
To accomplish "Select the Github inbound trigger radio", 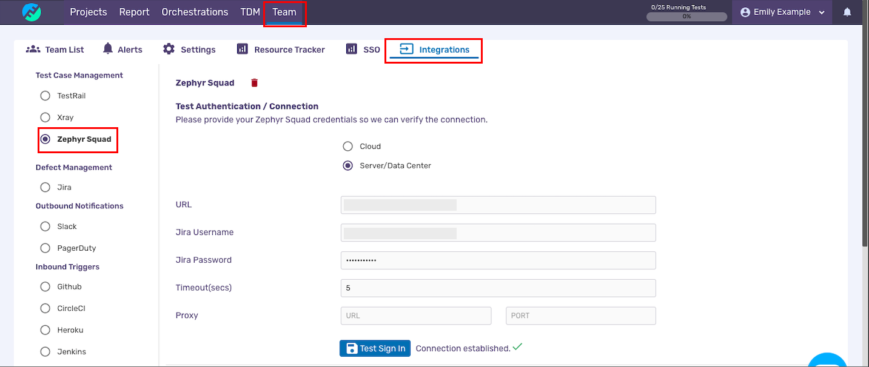I will (45, 287).
